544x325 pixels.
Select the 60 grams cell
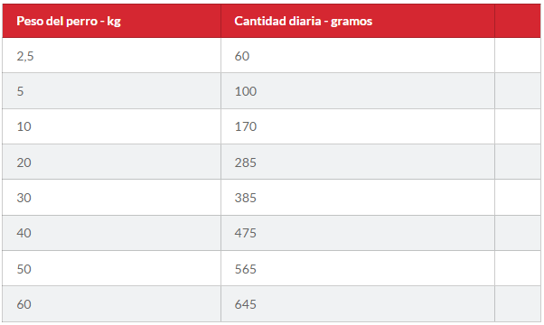point(358,55)
